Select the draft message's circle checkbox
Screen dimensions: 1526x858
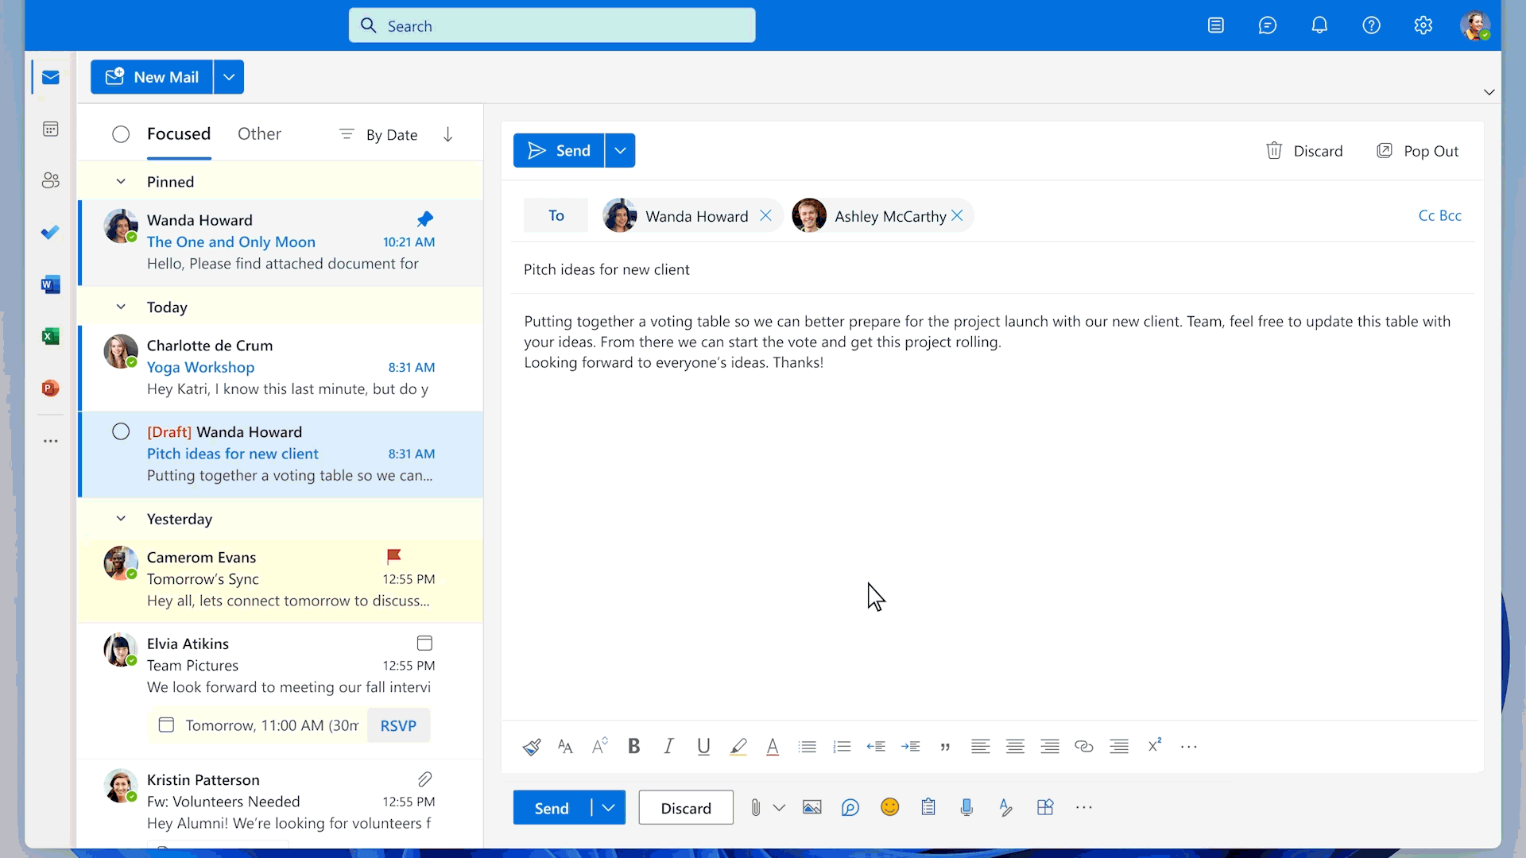[120, 431]
